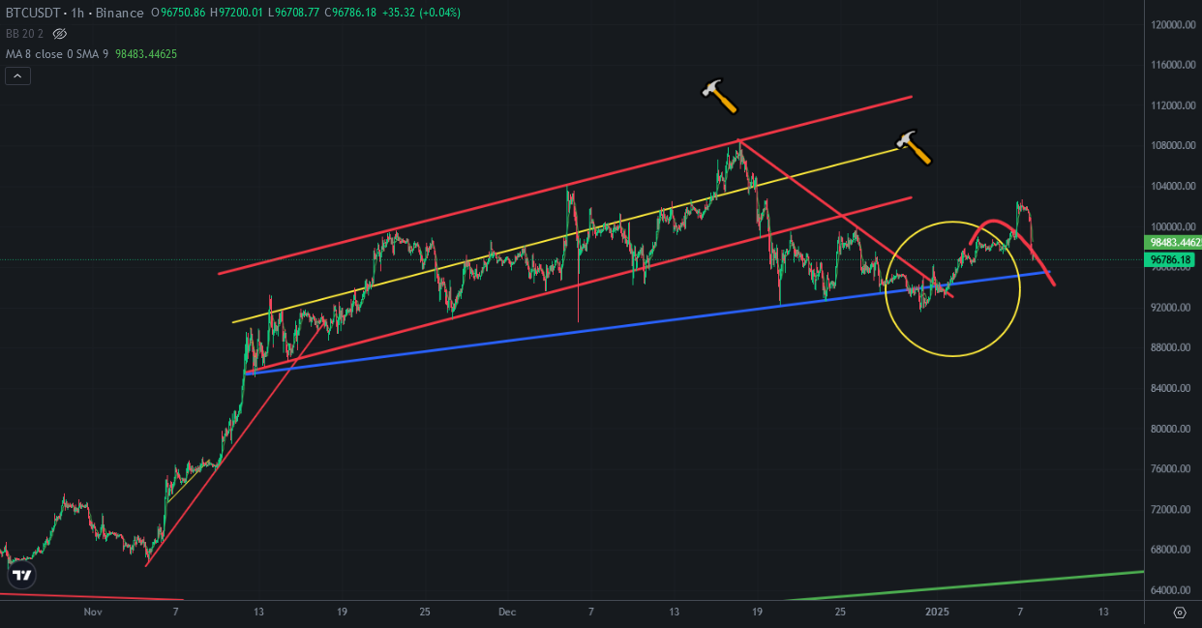Select the BB 20 2 indicator label
Screen dimensions: 1202x628
pyautogui.click(x=24, y=33)
